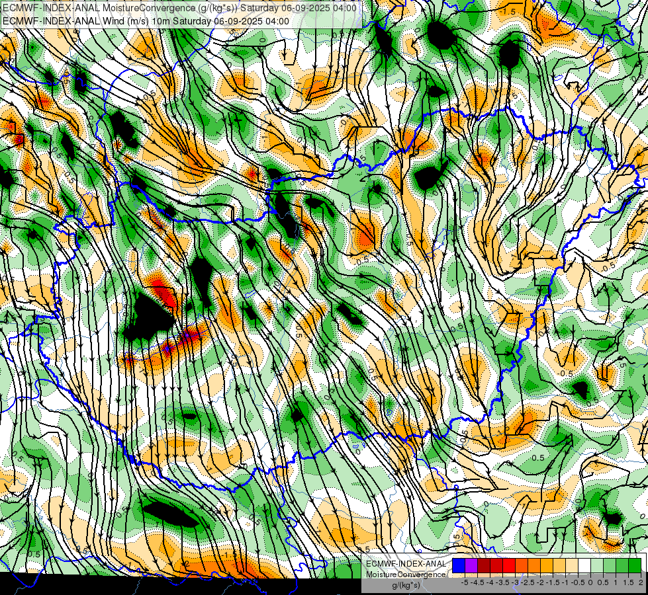Click the final 2 tick label in the legend
Image resolution: width=648 pixels, height=595 pixels.
(641, 582)
